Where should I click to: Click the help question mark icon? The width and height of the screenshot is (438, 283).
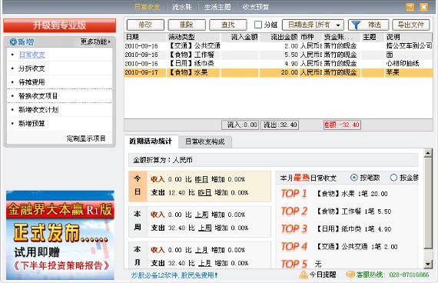coord(410,7)
